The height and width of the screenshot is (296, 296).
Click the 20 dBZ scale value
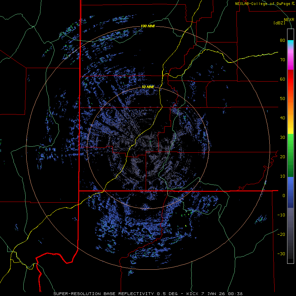point(283,157)
